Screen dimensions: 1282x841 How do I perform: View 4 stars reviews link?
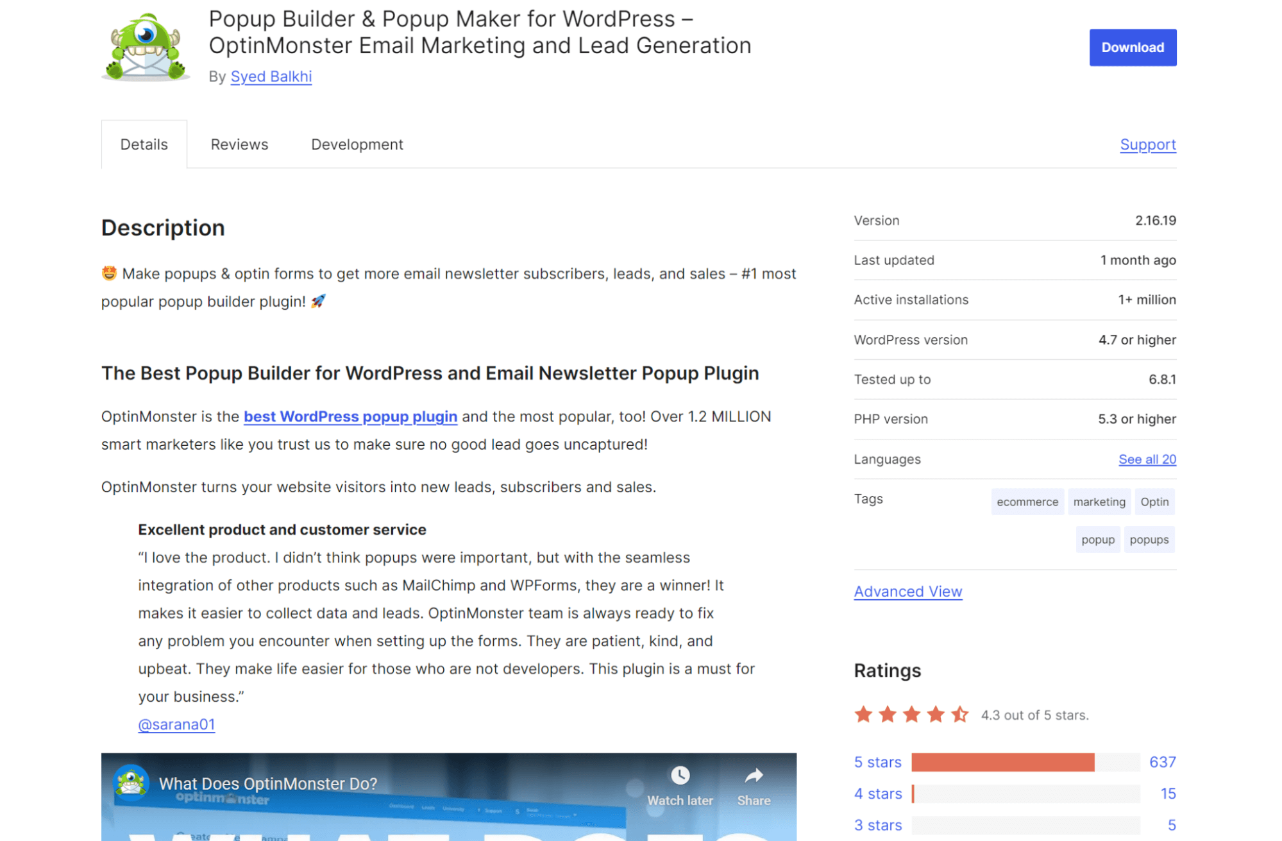pos(878,794)
